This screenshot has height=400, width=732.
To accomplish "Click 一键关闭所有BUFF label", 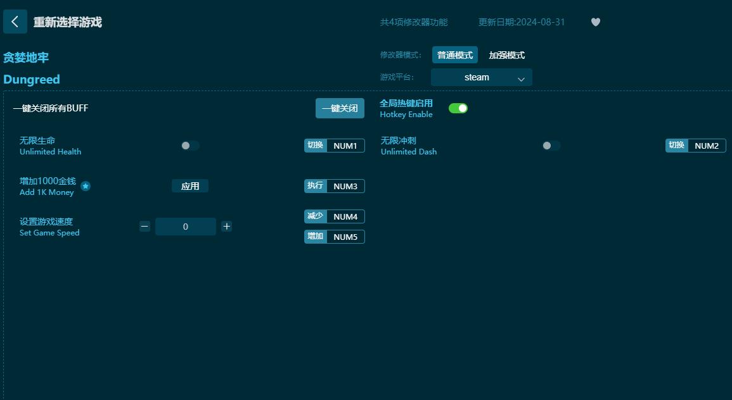I will 51,108.
